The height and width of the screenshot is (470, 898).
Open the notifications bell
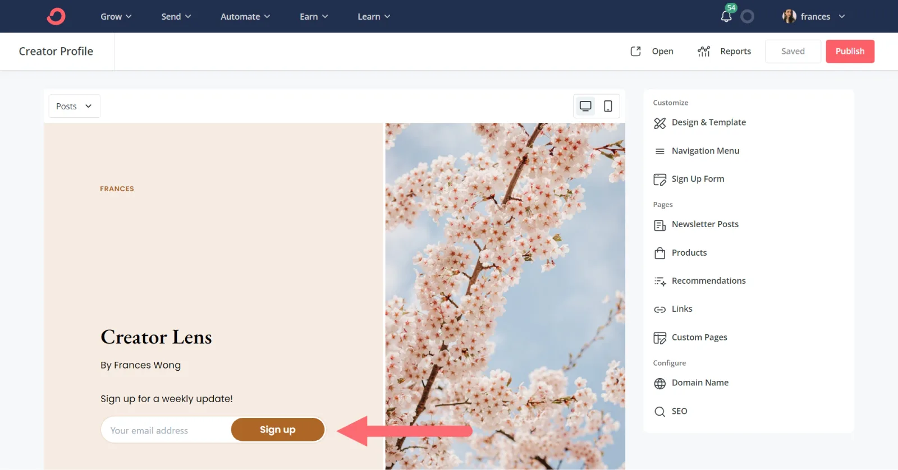pos(726,16)
